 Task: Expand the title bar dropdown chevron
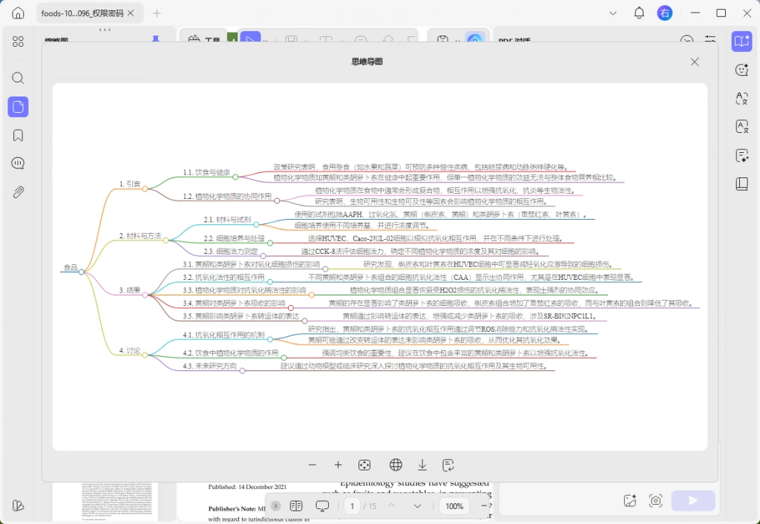(x=612, y=13)
